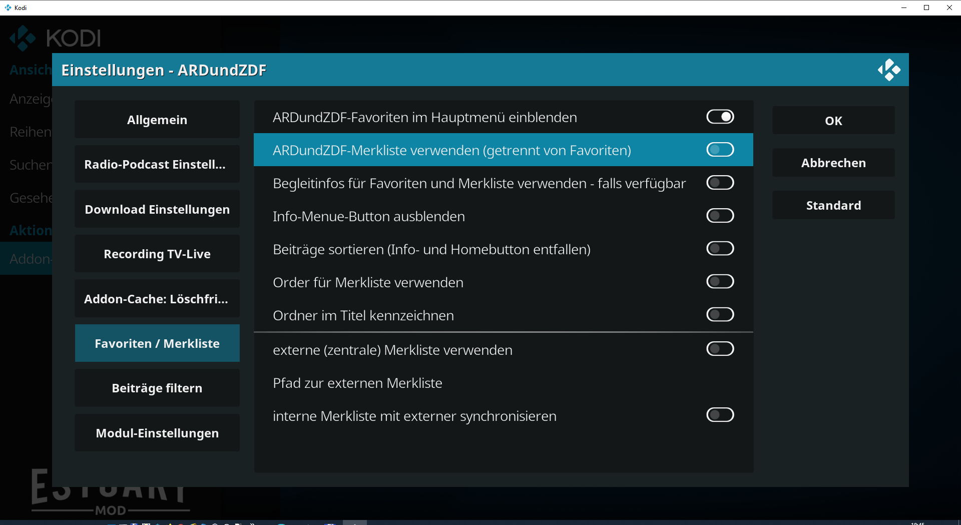The width and height of the screenshot is (961, 525).
Task: Minimize the Kodi window
Action: (x=904, y=8)
